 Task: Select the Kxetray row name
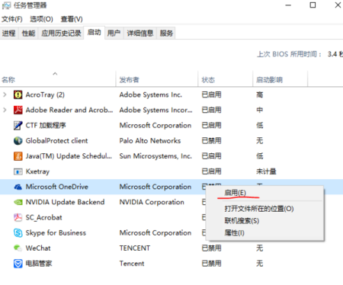coord(37,171)
